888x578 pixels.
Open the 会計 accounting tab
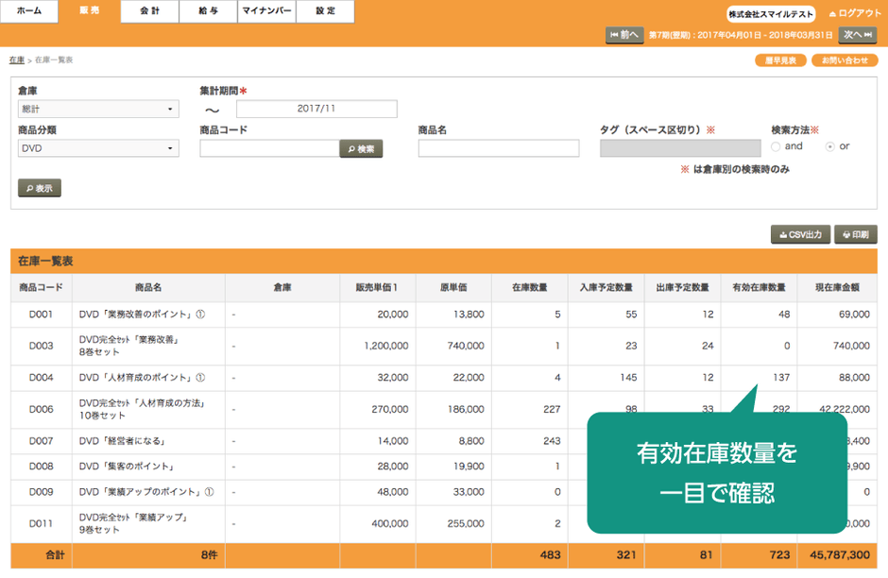click(148, 11)
